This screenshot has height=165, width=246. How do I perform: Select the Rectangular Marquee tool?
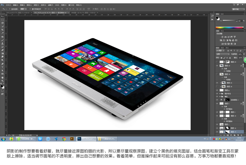[2, 20]
